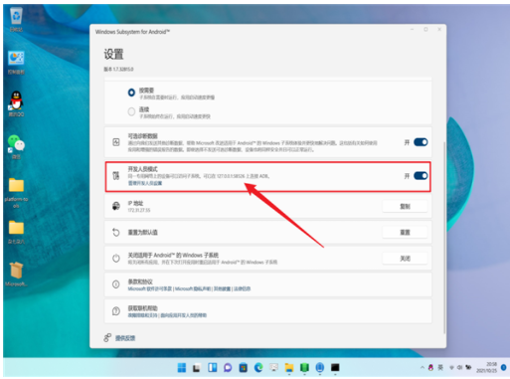Viewport: 510px width, 379px height.
Task: Click the 重置 button
Action: [x=405, y=233]
